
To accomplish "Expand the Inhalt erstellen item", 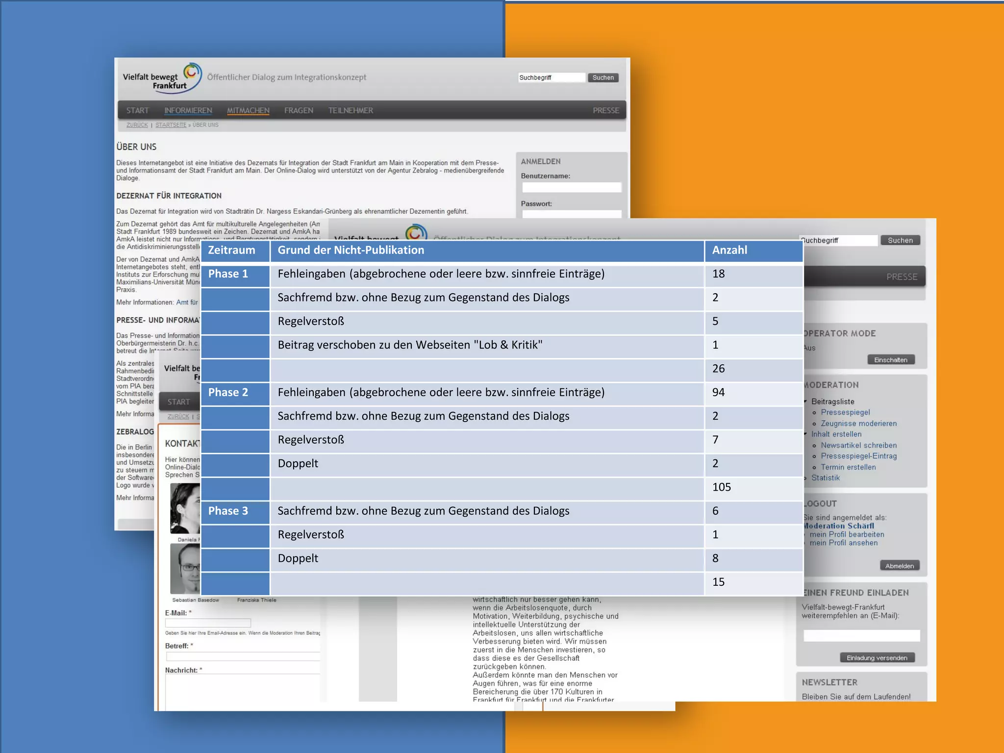I will (836, 434).
